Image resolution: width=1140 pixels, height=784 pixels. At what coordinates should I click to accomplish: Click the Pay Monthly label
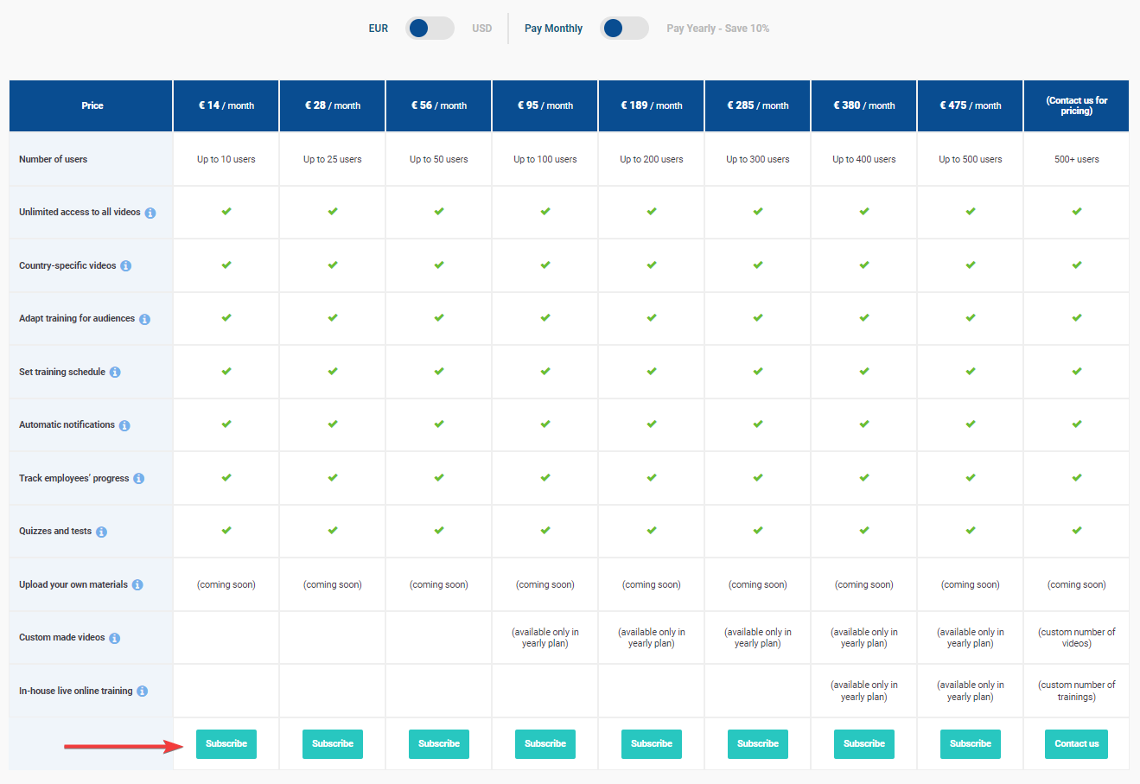[553, 29]
